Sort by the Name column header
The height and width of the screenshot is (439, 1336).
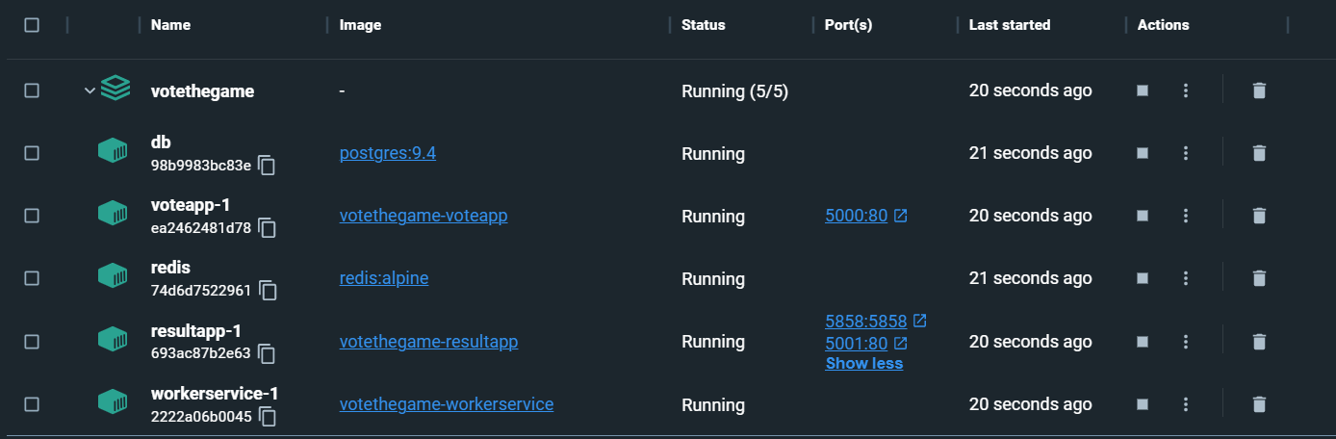(170, 25)
